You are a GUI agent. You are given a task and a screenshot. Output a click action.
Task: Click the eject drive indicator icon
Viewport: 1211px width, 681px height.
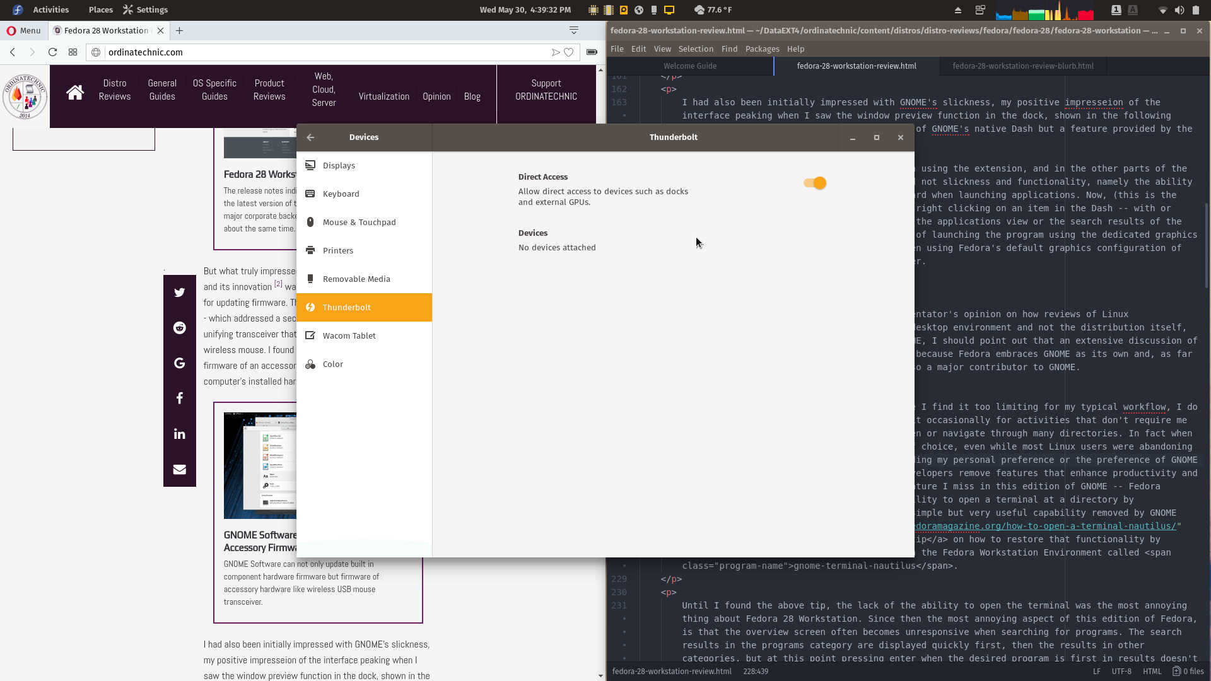point(957,9)
